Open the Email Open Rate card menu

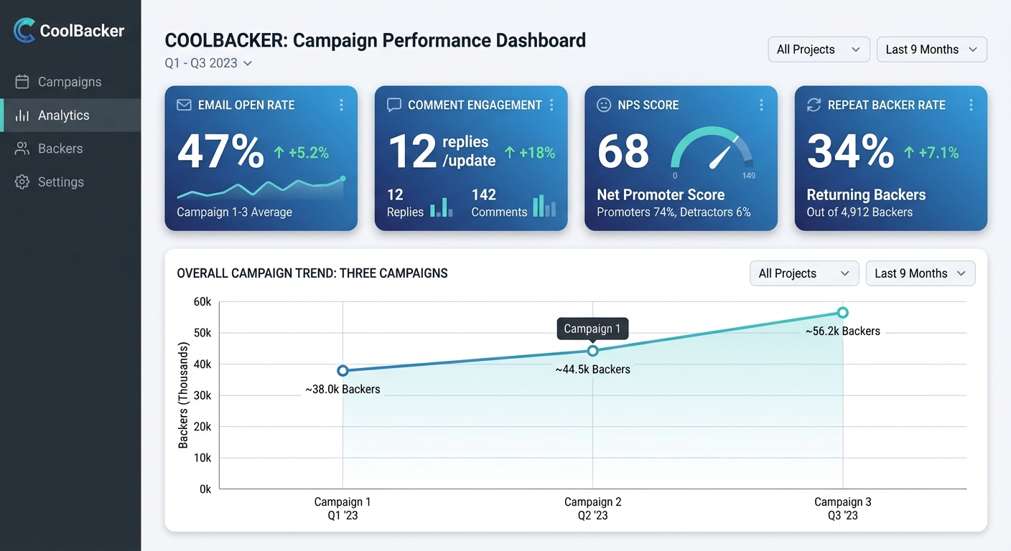pos(341,105)
